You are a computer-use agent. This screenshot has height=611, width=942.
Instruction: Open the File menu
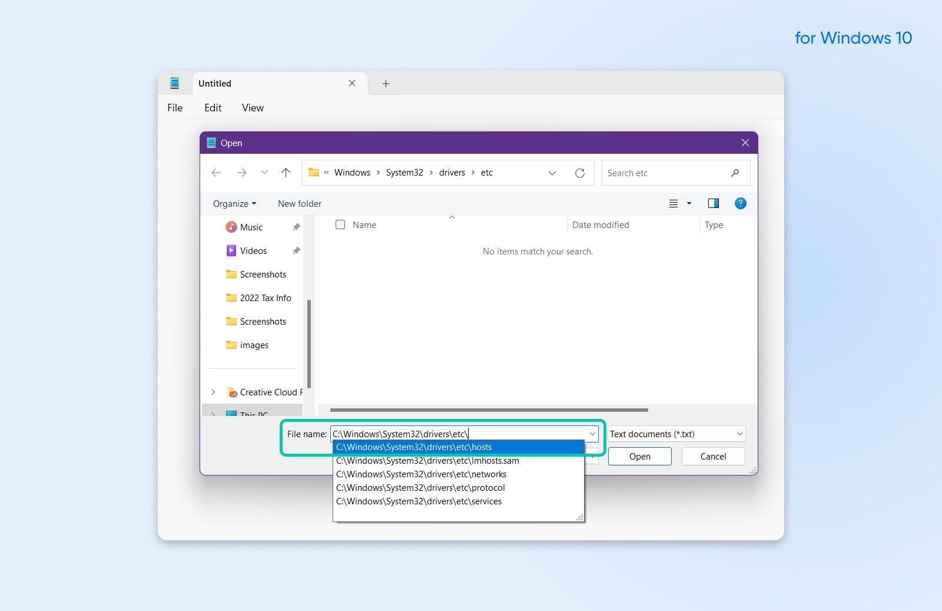(175, 108)
